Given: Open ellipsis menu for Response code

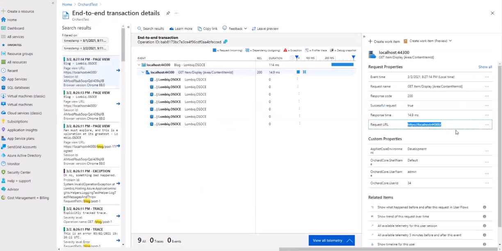Looking at the screenshot, I should tap(487, 96).
